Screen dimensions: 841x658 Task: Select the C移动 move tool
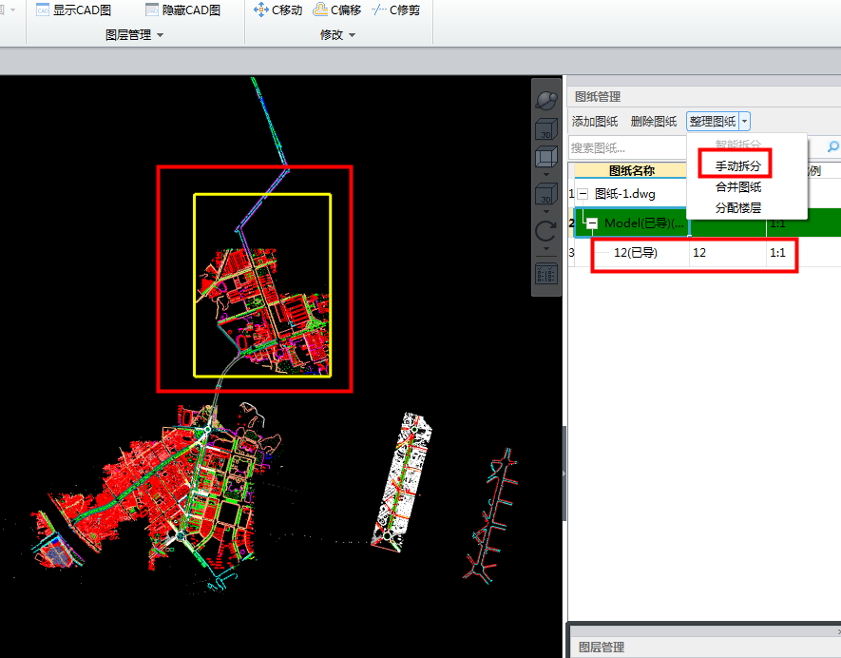click(277, 10)
